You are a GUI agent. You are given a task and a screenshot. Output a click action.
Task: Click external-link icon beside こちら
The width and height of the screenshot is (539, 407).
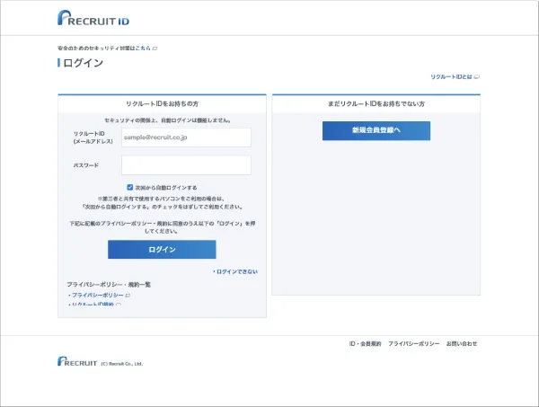point(155,48)
